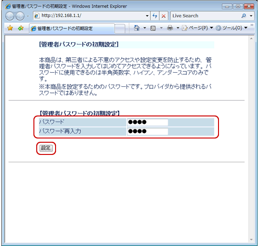Click the 設定 button
Viewport: 259px width, 246px height.
(46, 148)
